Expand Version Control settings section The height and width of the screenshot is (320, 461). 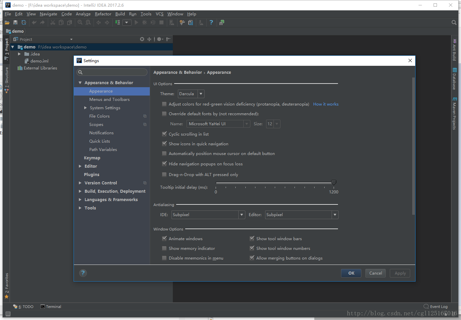[80, 183]
